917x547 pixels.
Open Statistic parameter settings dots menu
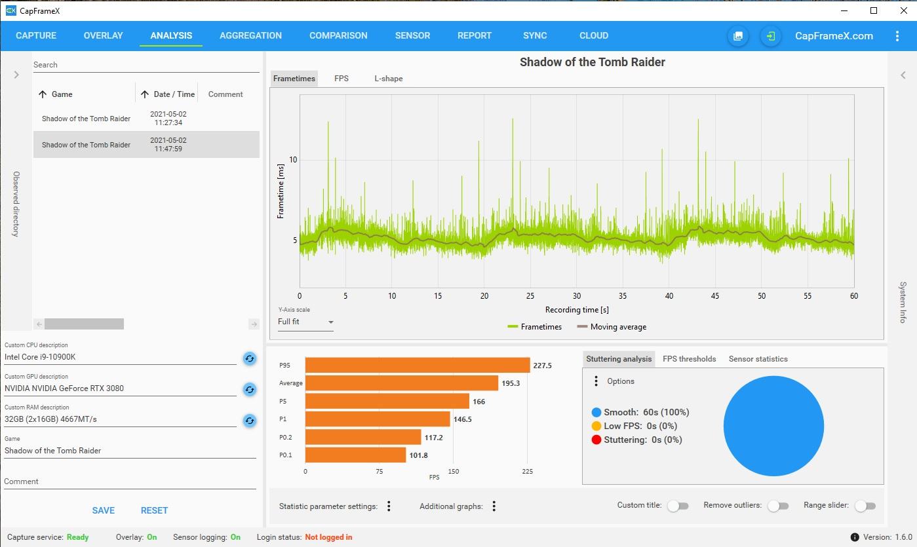click(389, 506)
